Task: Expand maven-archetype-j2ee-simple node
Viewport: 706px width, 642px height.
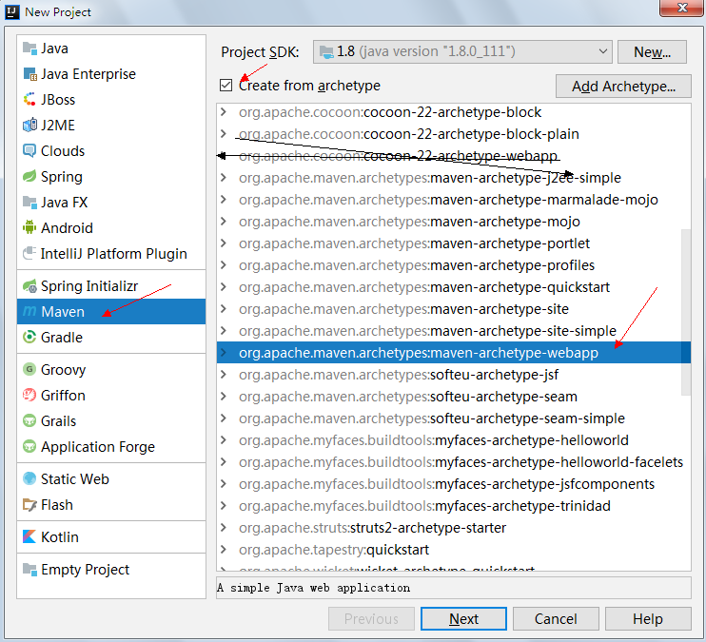Action: coord(224,178)
